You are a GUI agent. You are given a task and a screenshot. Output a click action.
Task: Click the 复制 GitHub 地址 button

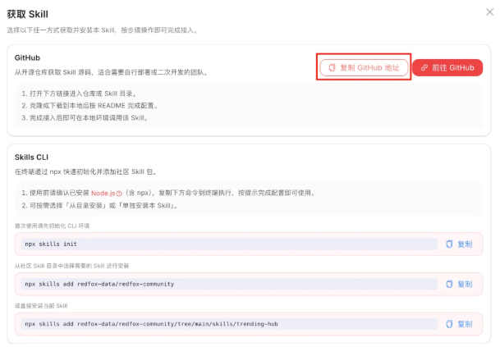364,67
